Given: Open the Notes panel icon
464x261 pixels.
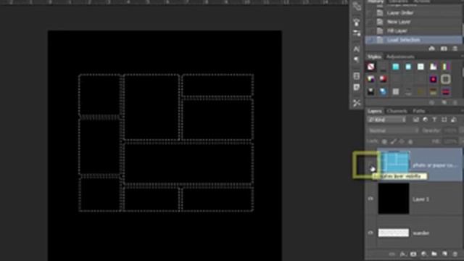Looking at the screenshot, I should [x=357, y=87].
